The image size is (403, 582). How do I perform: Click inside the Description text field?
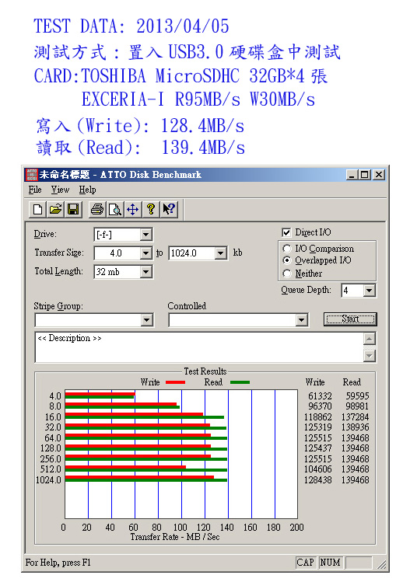pos(199,347)
